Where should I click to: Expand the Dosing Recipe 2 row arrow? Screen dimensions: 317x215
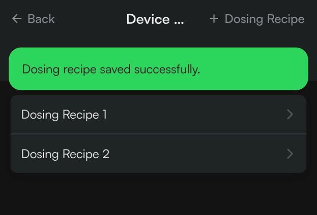coord(290,154)
